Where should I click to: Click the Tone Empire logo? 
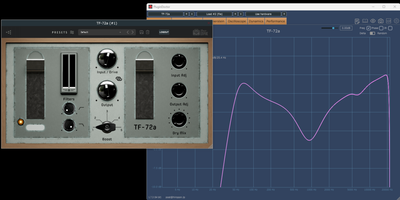click(x=200, y=32)
